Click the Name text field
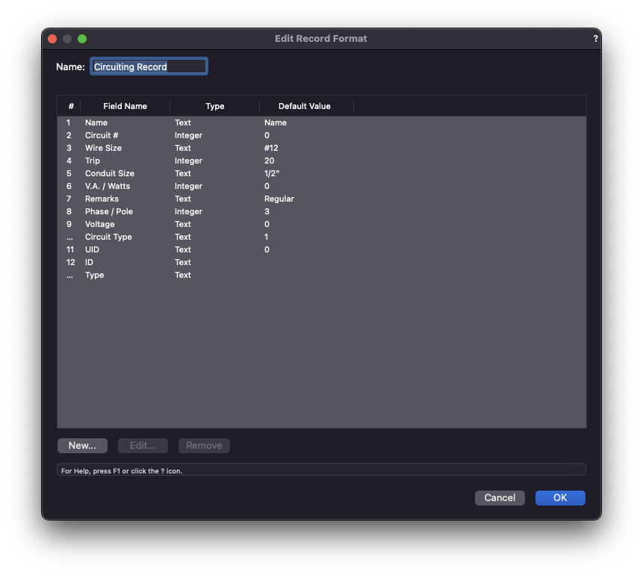The height and width of the screenshot is (575, 643). (x=149, y=67)
